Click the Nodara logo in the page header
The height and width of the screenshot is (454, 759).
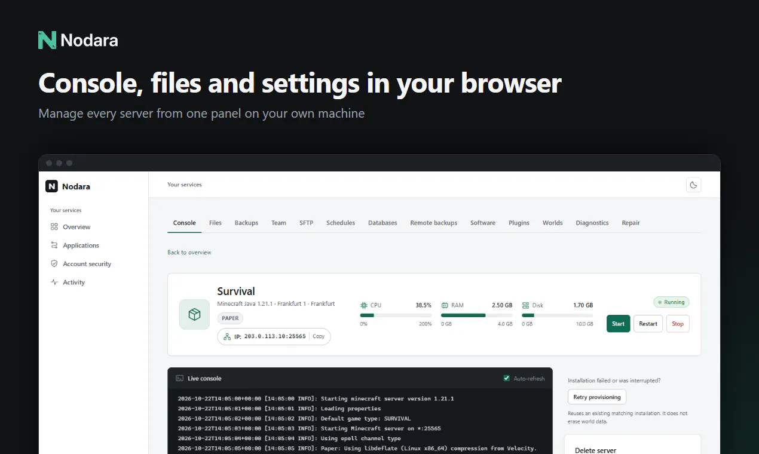pos(78,40)
